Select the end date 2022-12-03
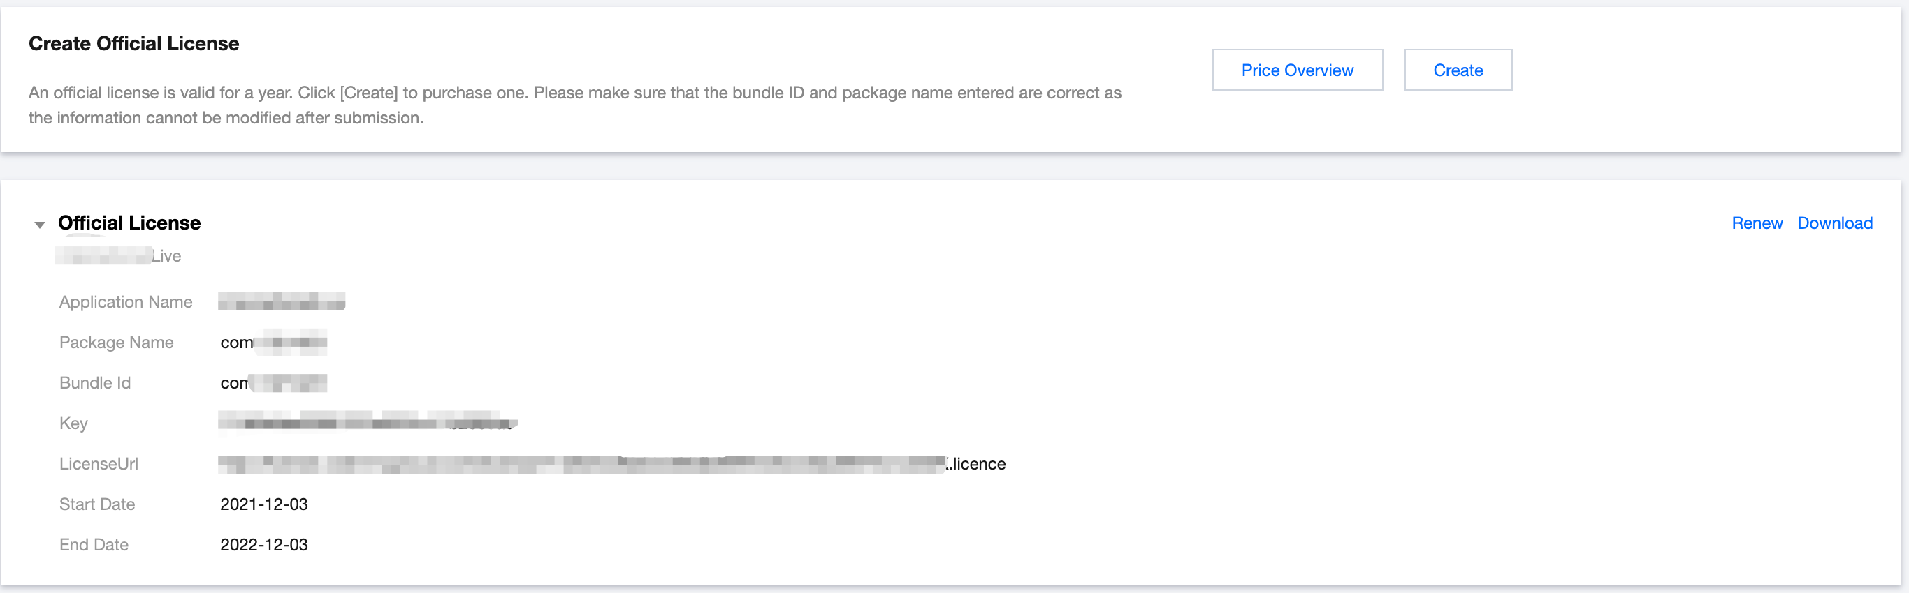This screenshot has width=1909, height=593. 264,545
